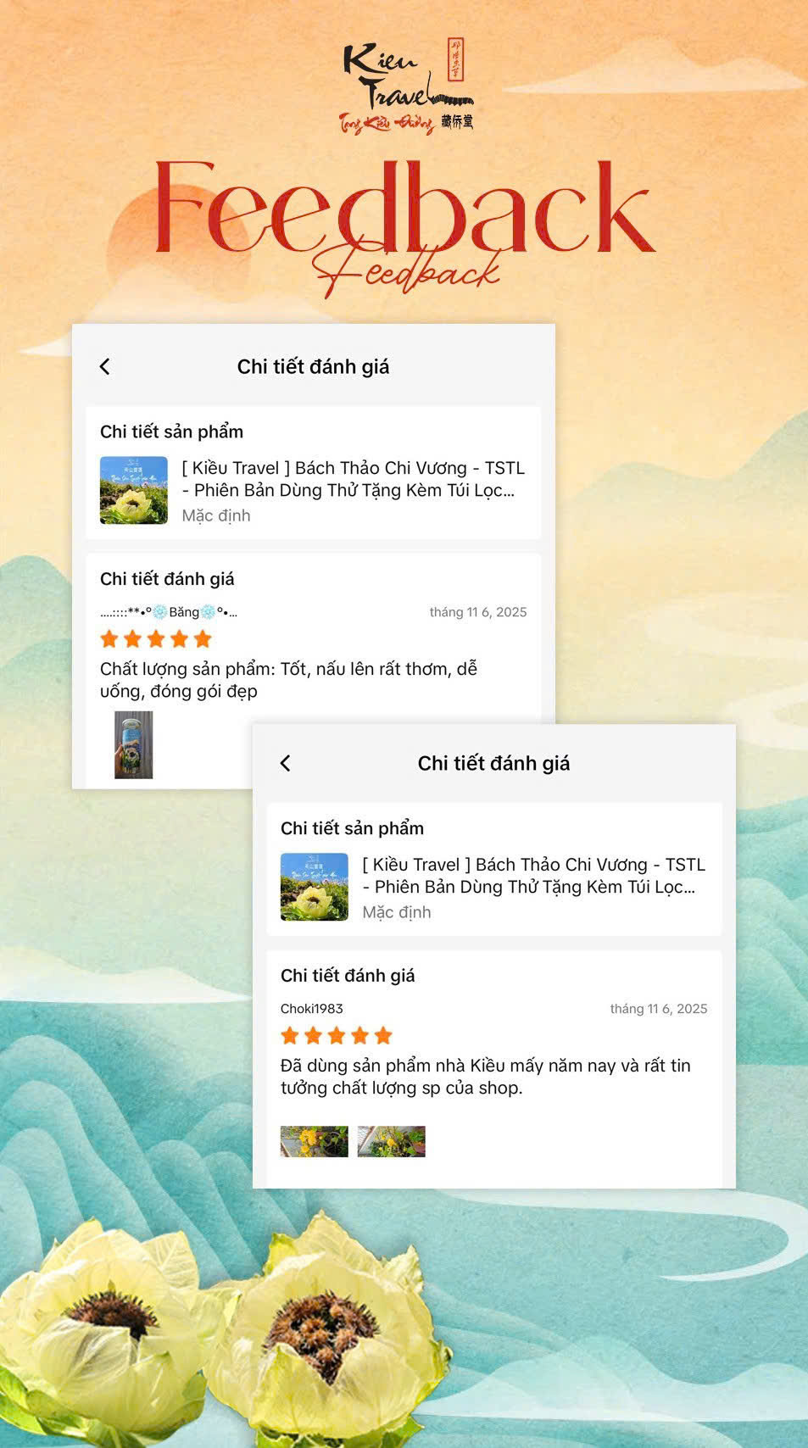The height and width of the screenshot is (1448, 808).
Task: Click the 'Chi tiết đánh giá' header in the first card
Action: click(x=313, y=366)
